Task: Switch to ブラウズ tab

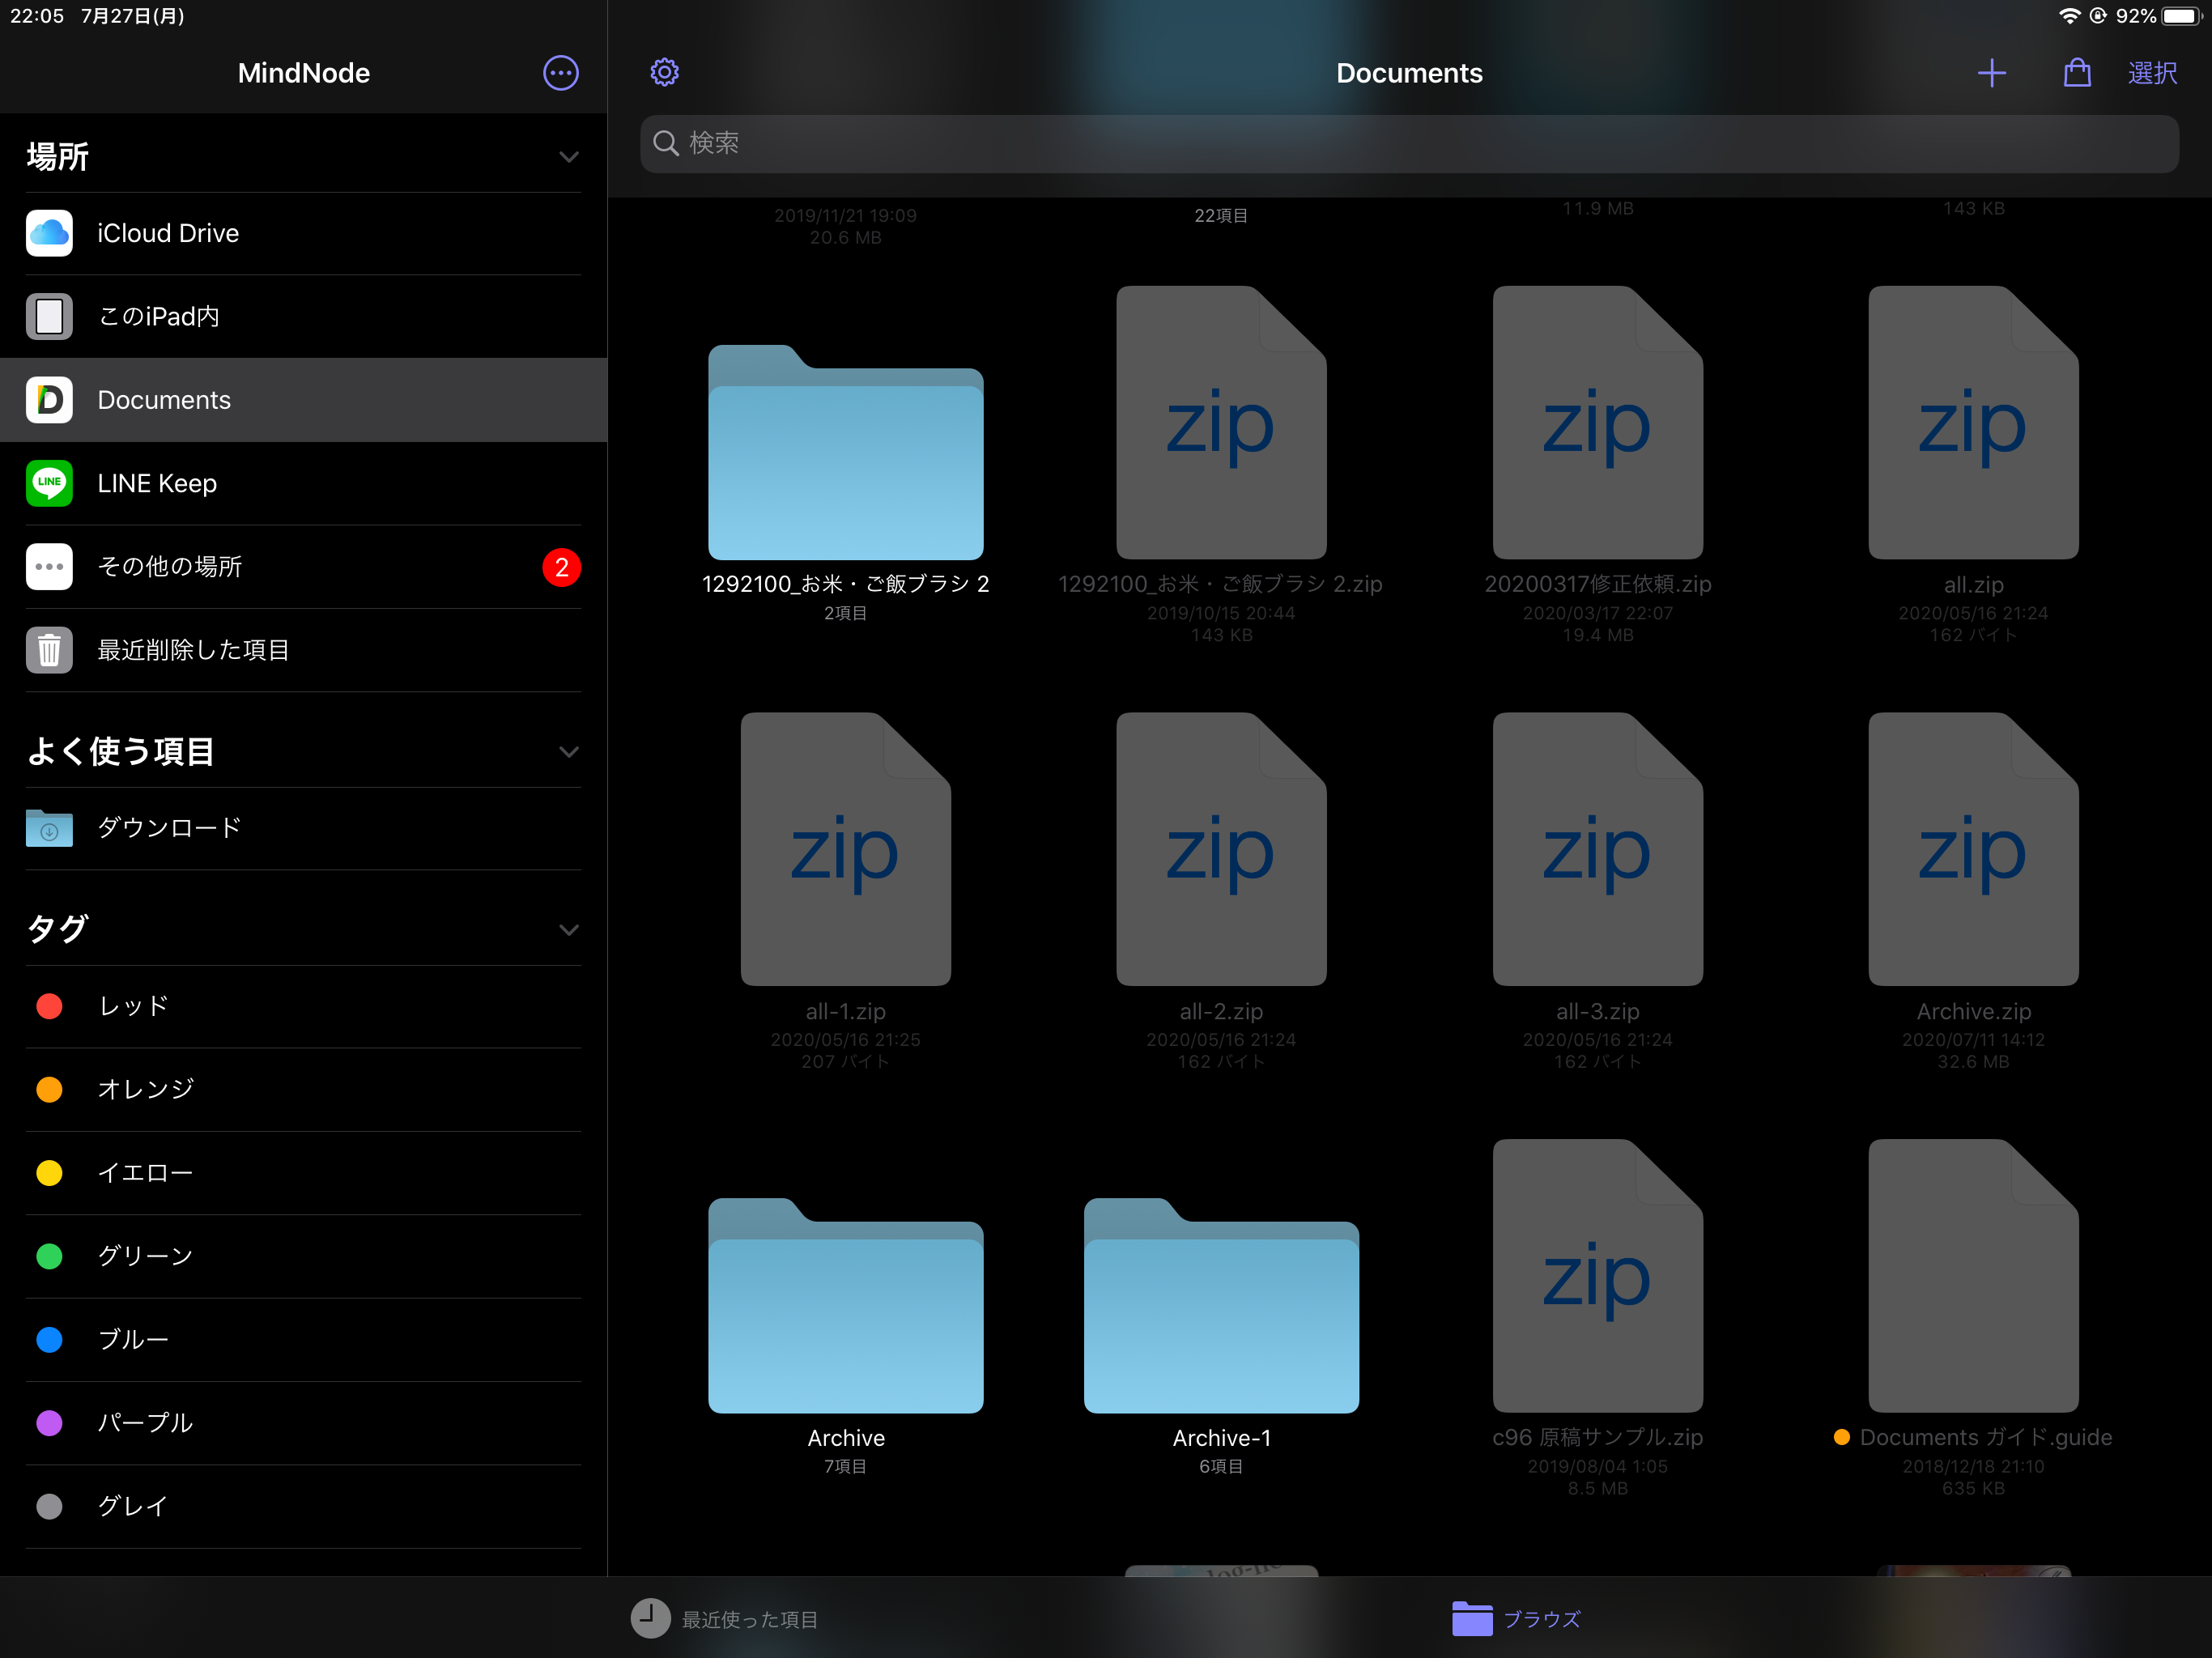Action: [1516, 1619]
